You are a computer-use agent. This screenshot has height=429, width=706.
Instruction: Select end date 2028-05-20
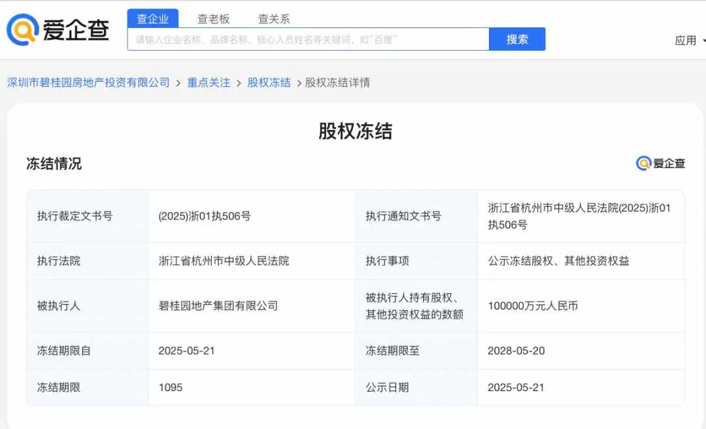click(x=516, y=351)
